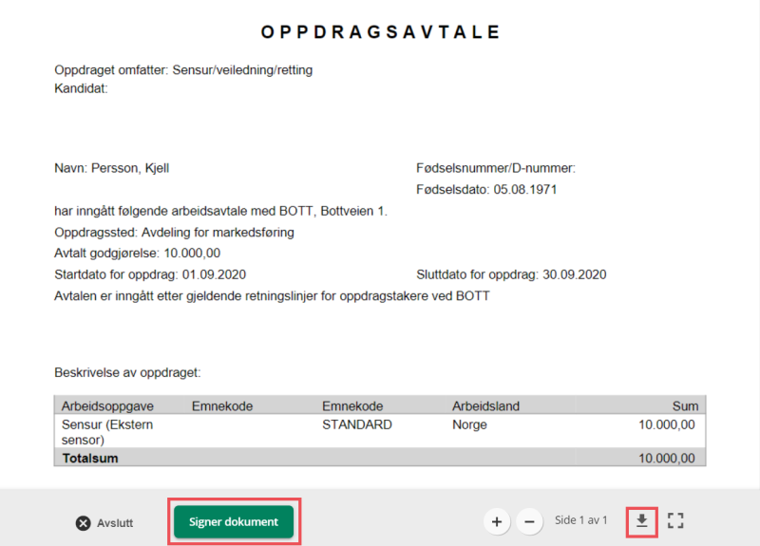
Task: Click the STANDARD table cell
Action: (357, 424)
